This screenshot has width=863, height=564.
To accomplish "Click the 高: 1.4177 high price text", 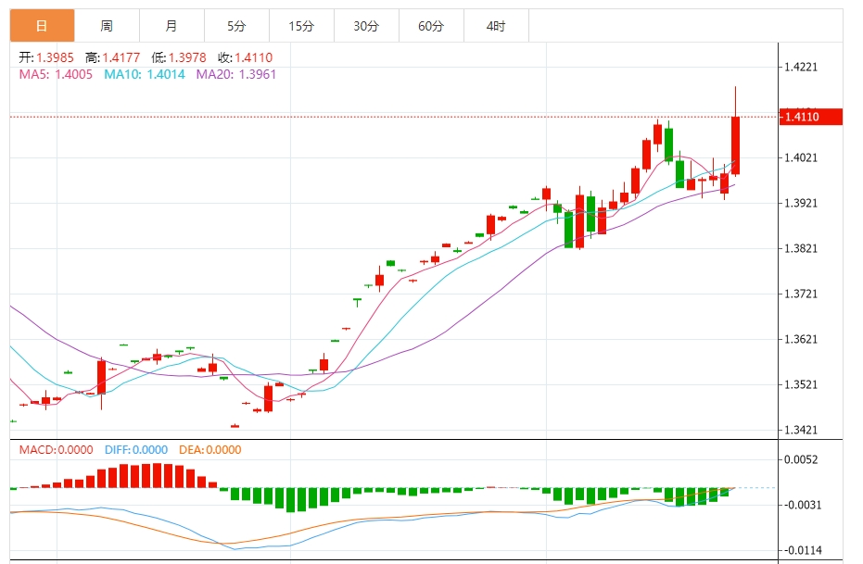I will 113,57.
